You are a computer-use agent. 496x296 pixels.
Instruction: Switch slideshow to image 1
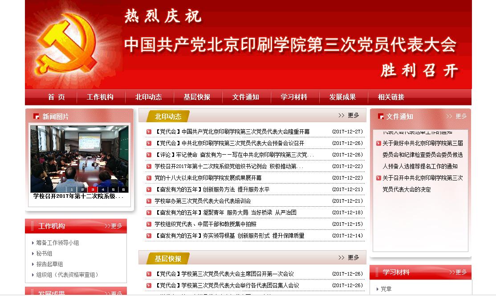[72, 189]
